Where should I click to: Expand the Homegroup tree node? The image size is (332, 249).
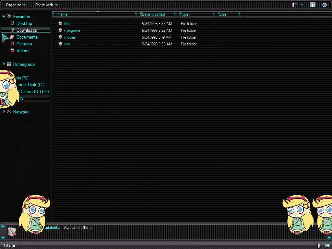[4, 64]
